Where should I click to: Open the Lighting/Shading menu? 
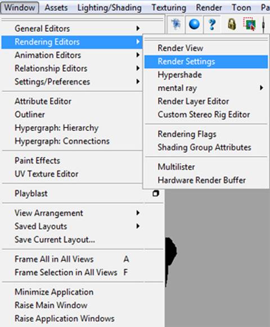(110, 8)
